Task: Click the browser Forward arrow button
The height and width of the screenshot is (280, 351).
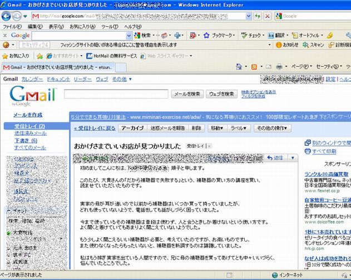Action: tap(17, 16)
